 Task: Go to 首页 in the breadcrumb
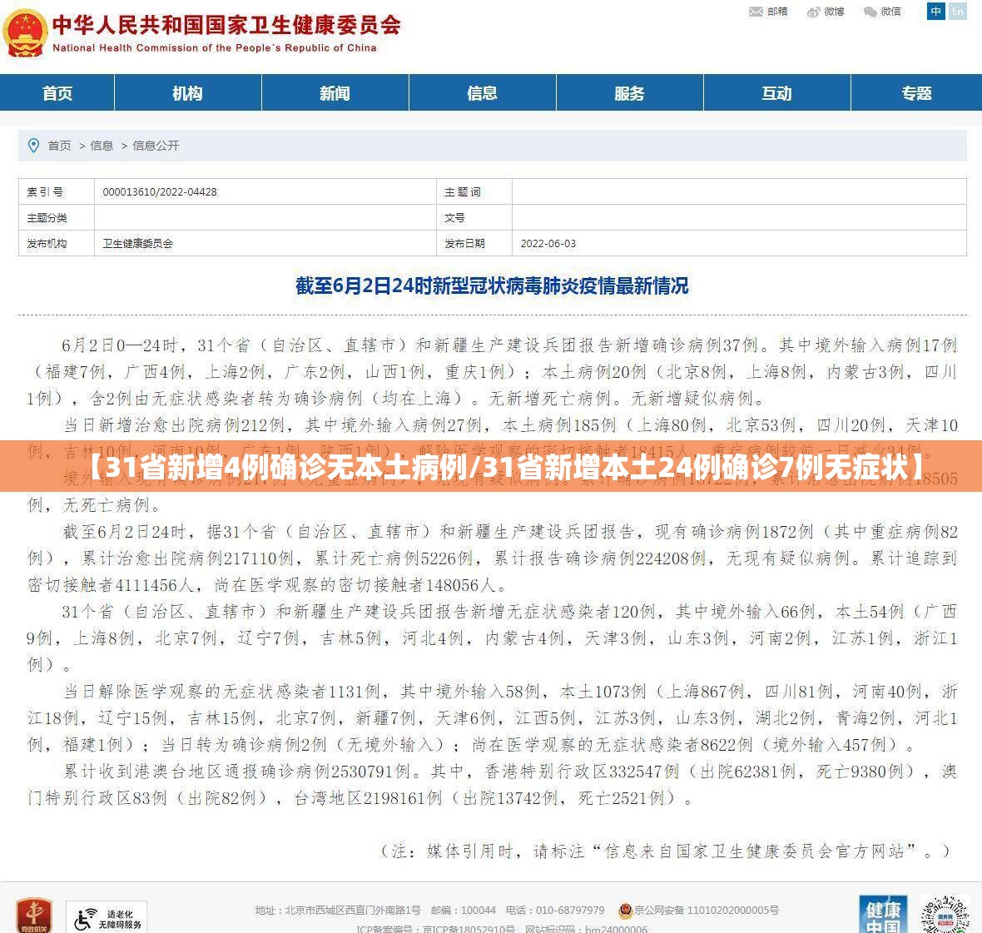coord(59,146)
